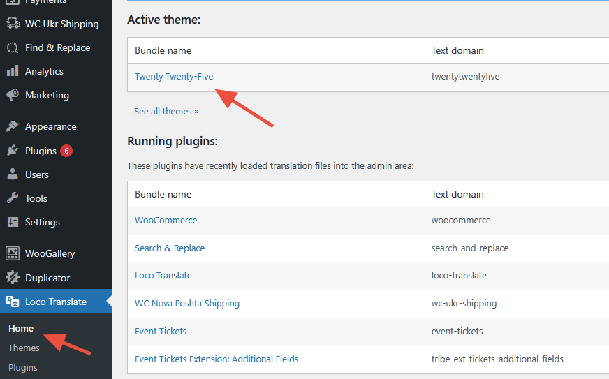Click the See all themes link

coord(166,111)
